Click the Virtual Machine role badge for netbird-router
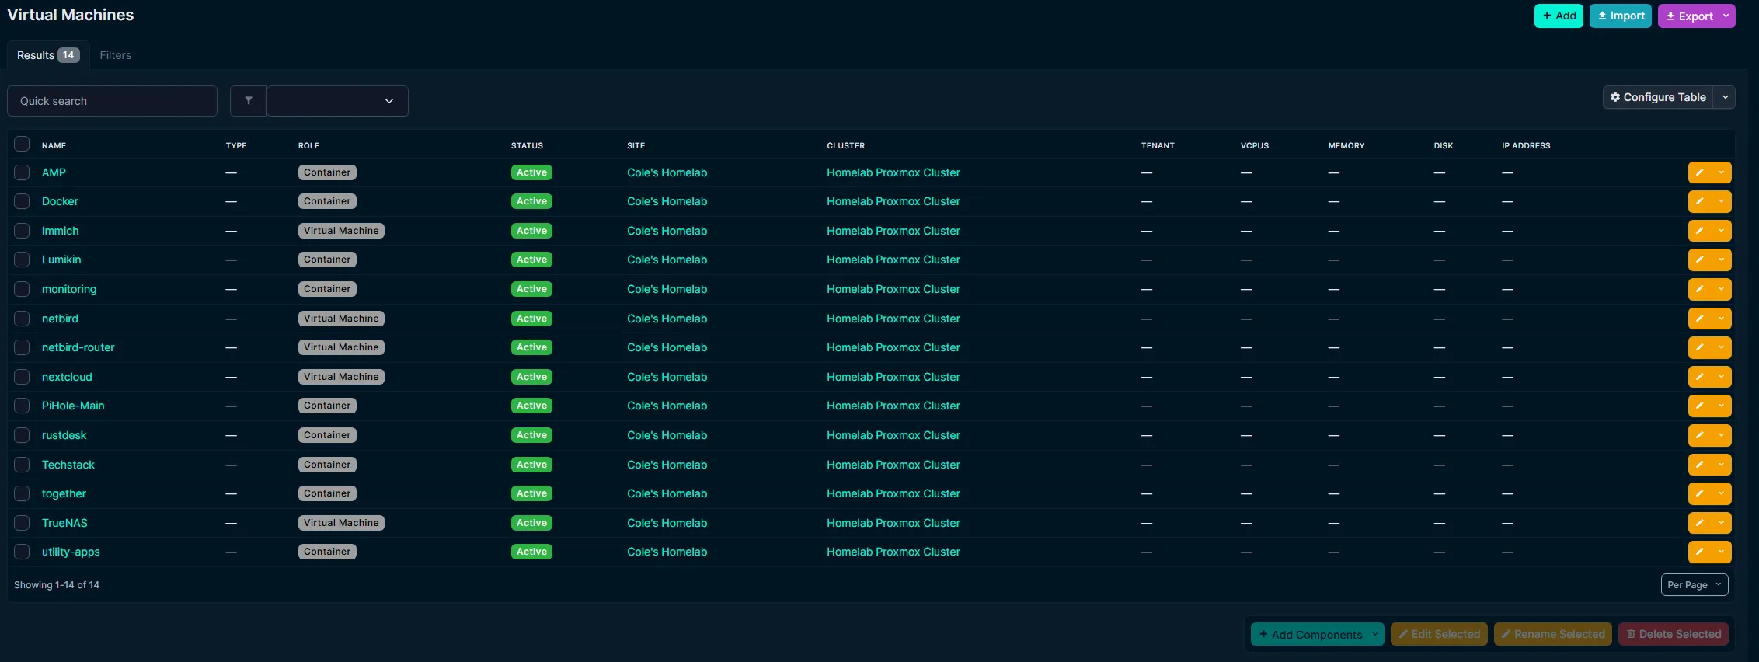This screenshot has height=662, width=1759. click(341, 347)
